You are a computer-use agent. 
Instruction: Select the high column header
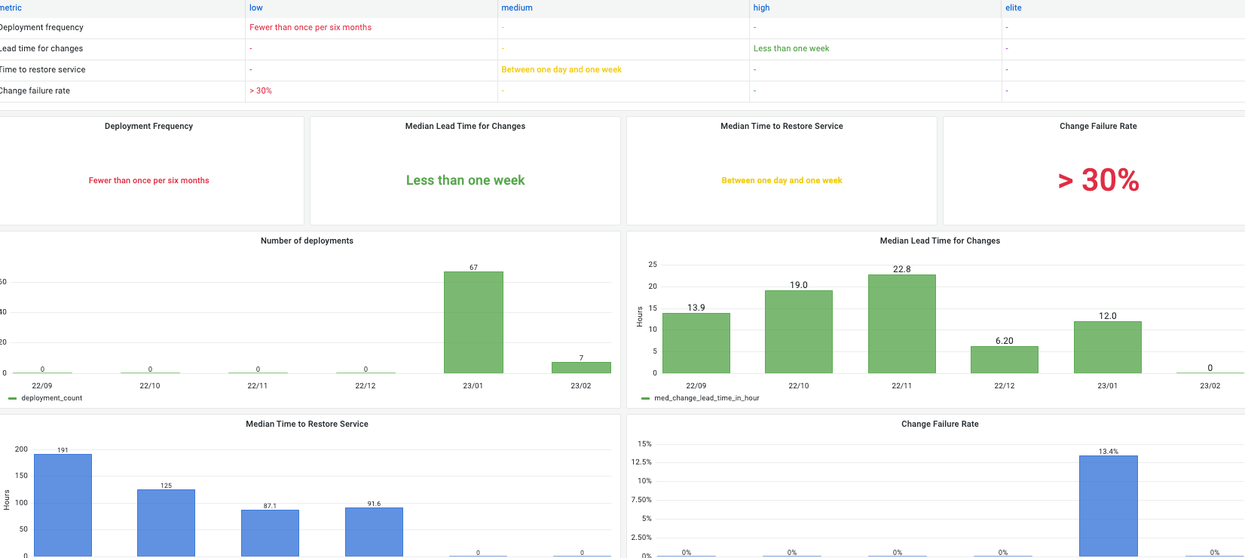762,8
